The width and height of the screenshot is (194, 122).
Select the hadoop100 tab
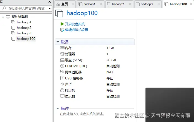[178, 4]
